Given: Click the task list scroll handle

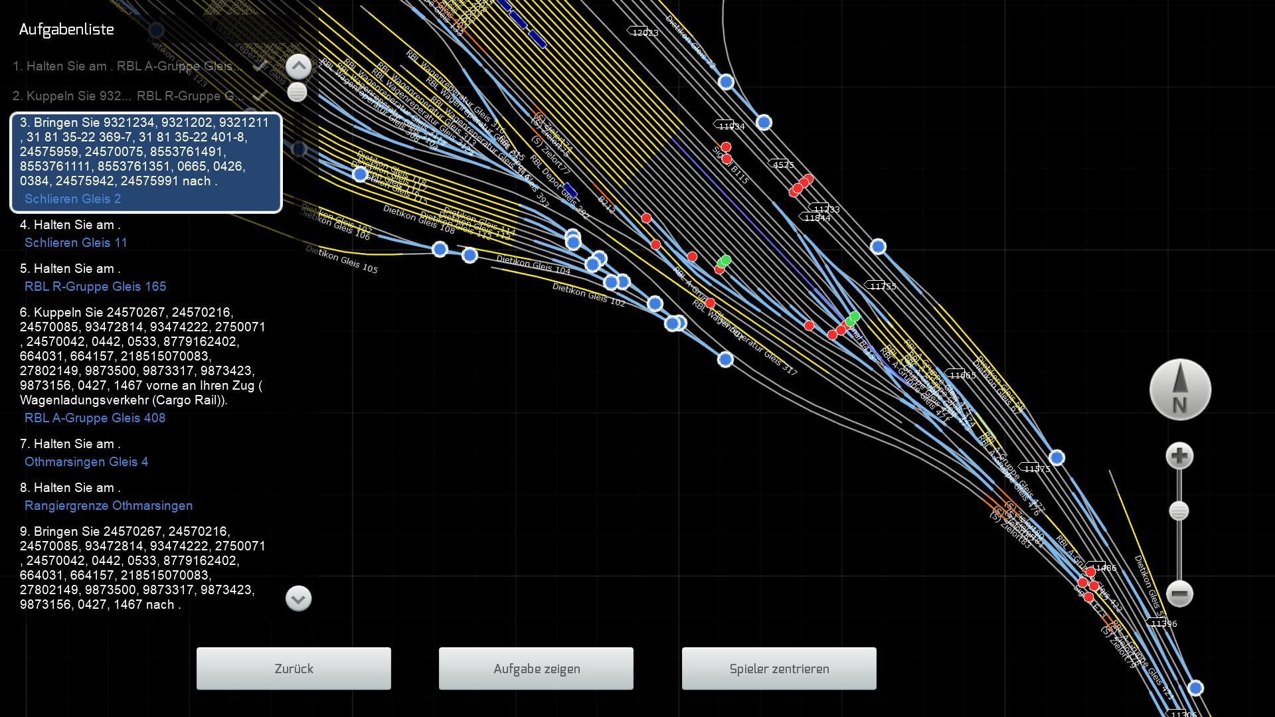Looking at the screenshot, I should tap(297, 92).
